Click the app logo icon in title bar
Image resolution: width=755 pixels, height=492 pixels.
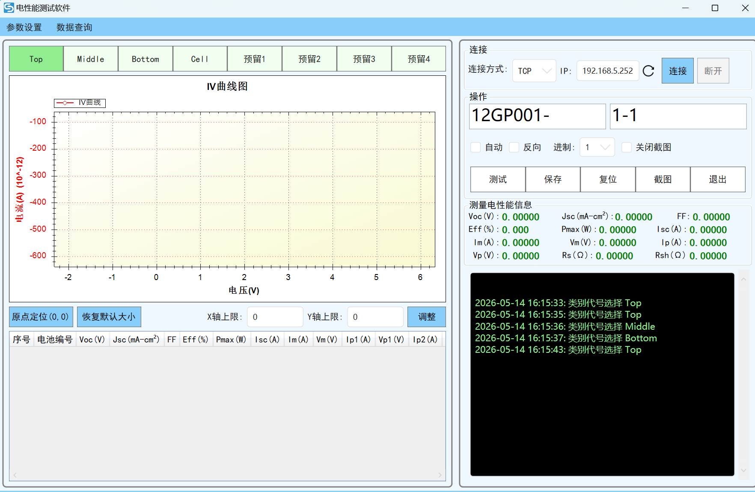(x=9, y=8)
